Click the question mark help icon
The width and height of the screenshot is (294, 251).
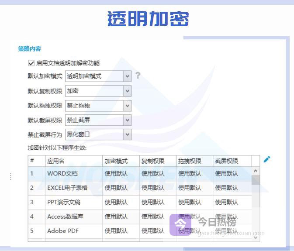pos(138,76)
